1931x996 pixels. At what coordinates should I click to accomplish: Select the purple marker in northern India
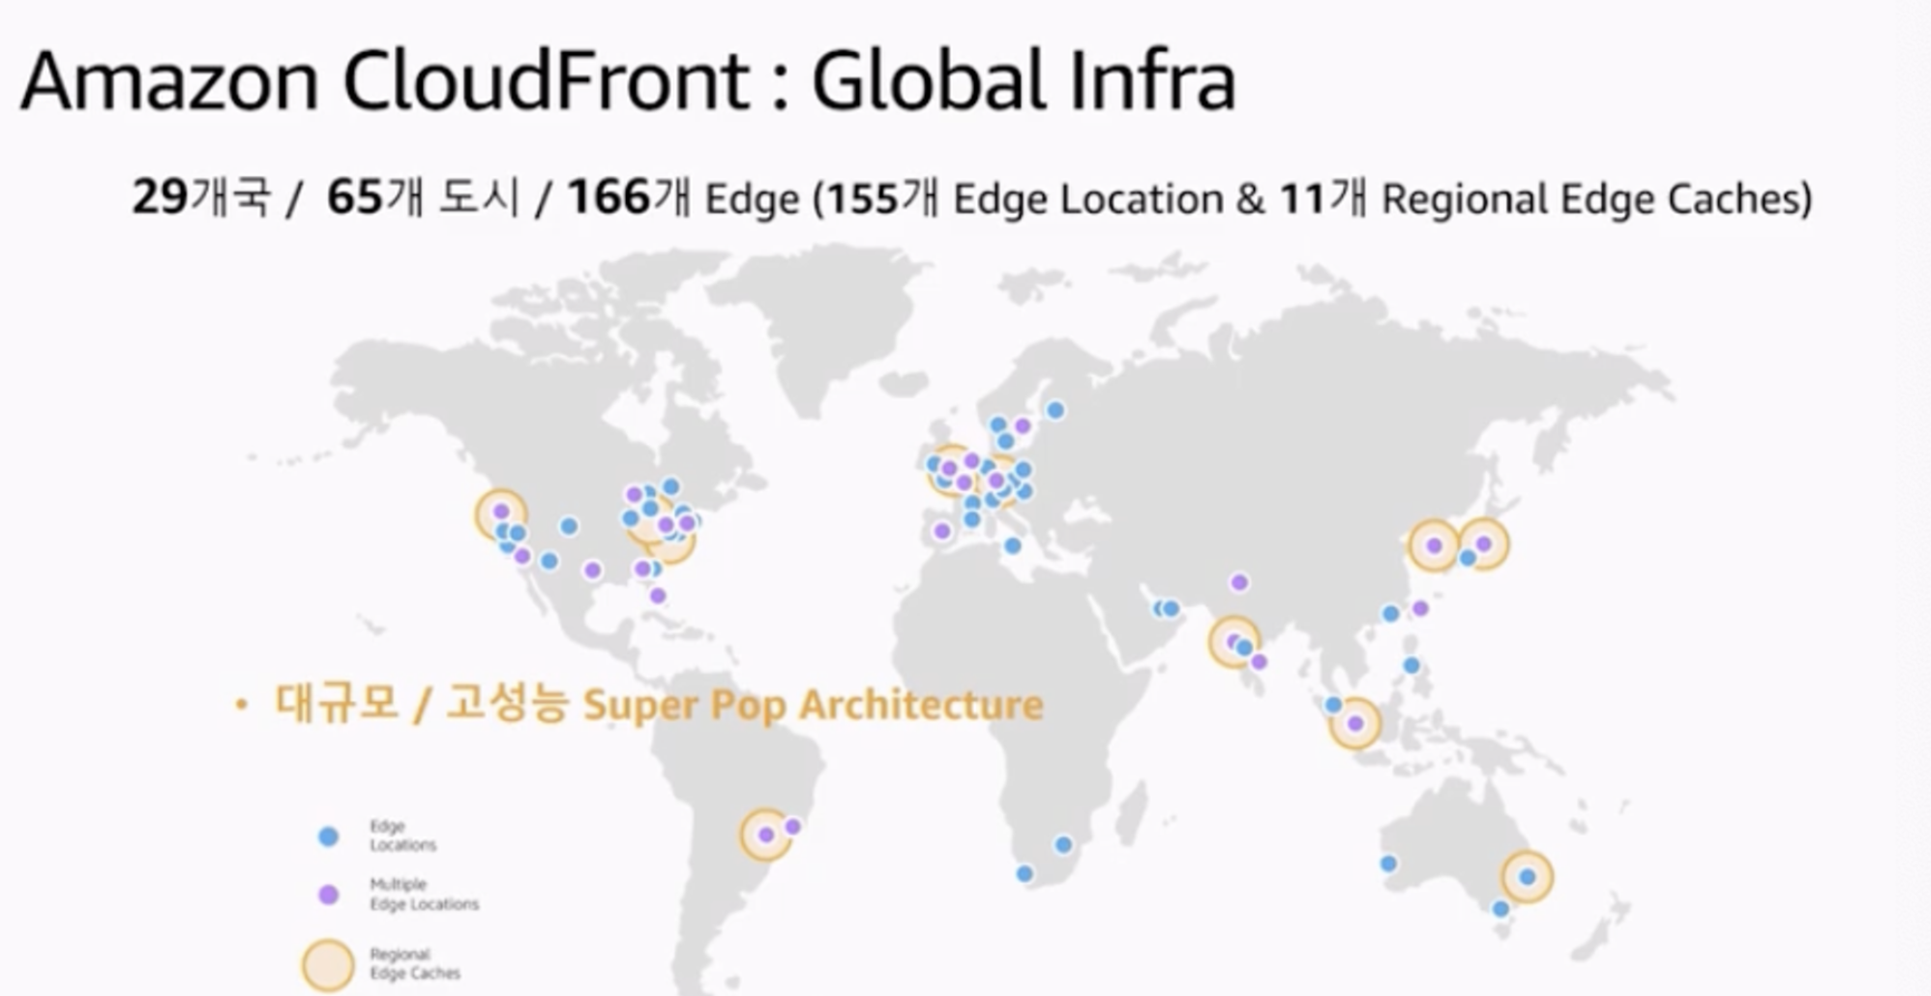point(1239,582)
